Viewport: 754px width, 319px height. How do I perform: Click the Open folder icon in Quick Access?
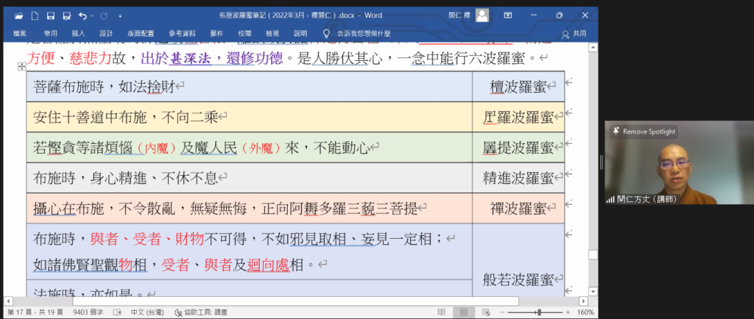[x=18, y=15]
